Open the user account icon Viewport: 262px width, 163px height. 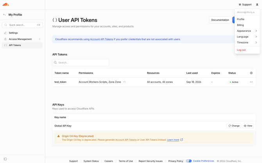[257, 5]
